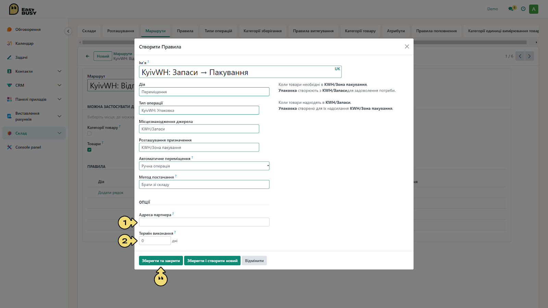Screen dimensions: 548x308
Task: Click the tabs horizontal scrollbar
Action: (304, 42)
